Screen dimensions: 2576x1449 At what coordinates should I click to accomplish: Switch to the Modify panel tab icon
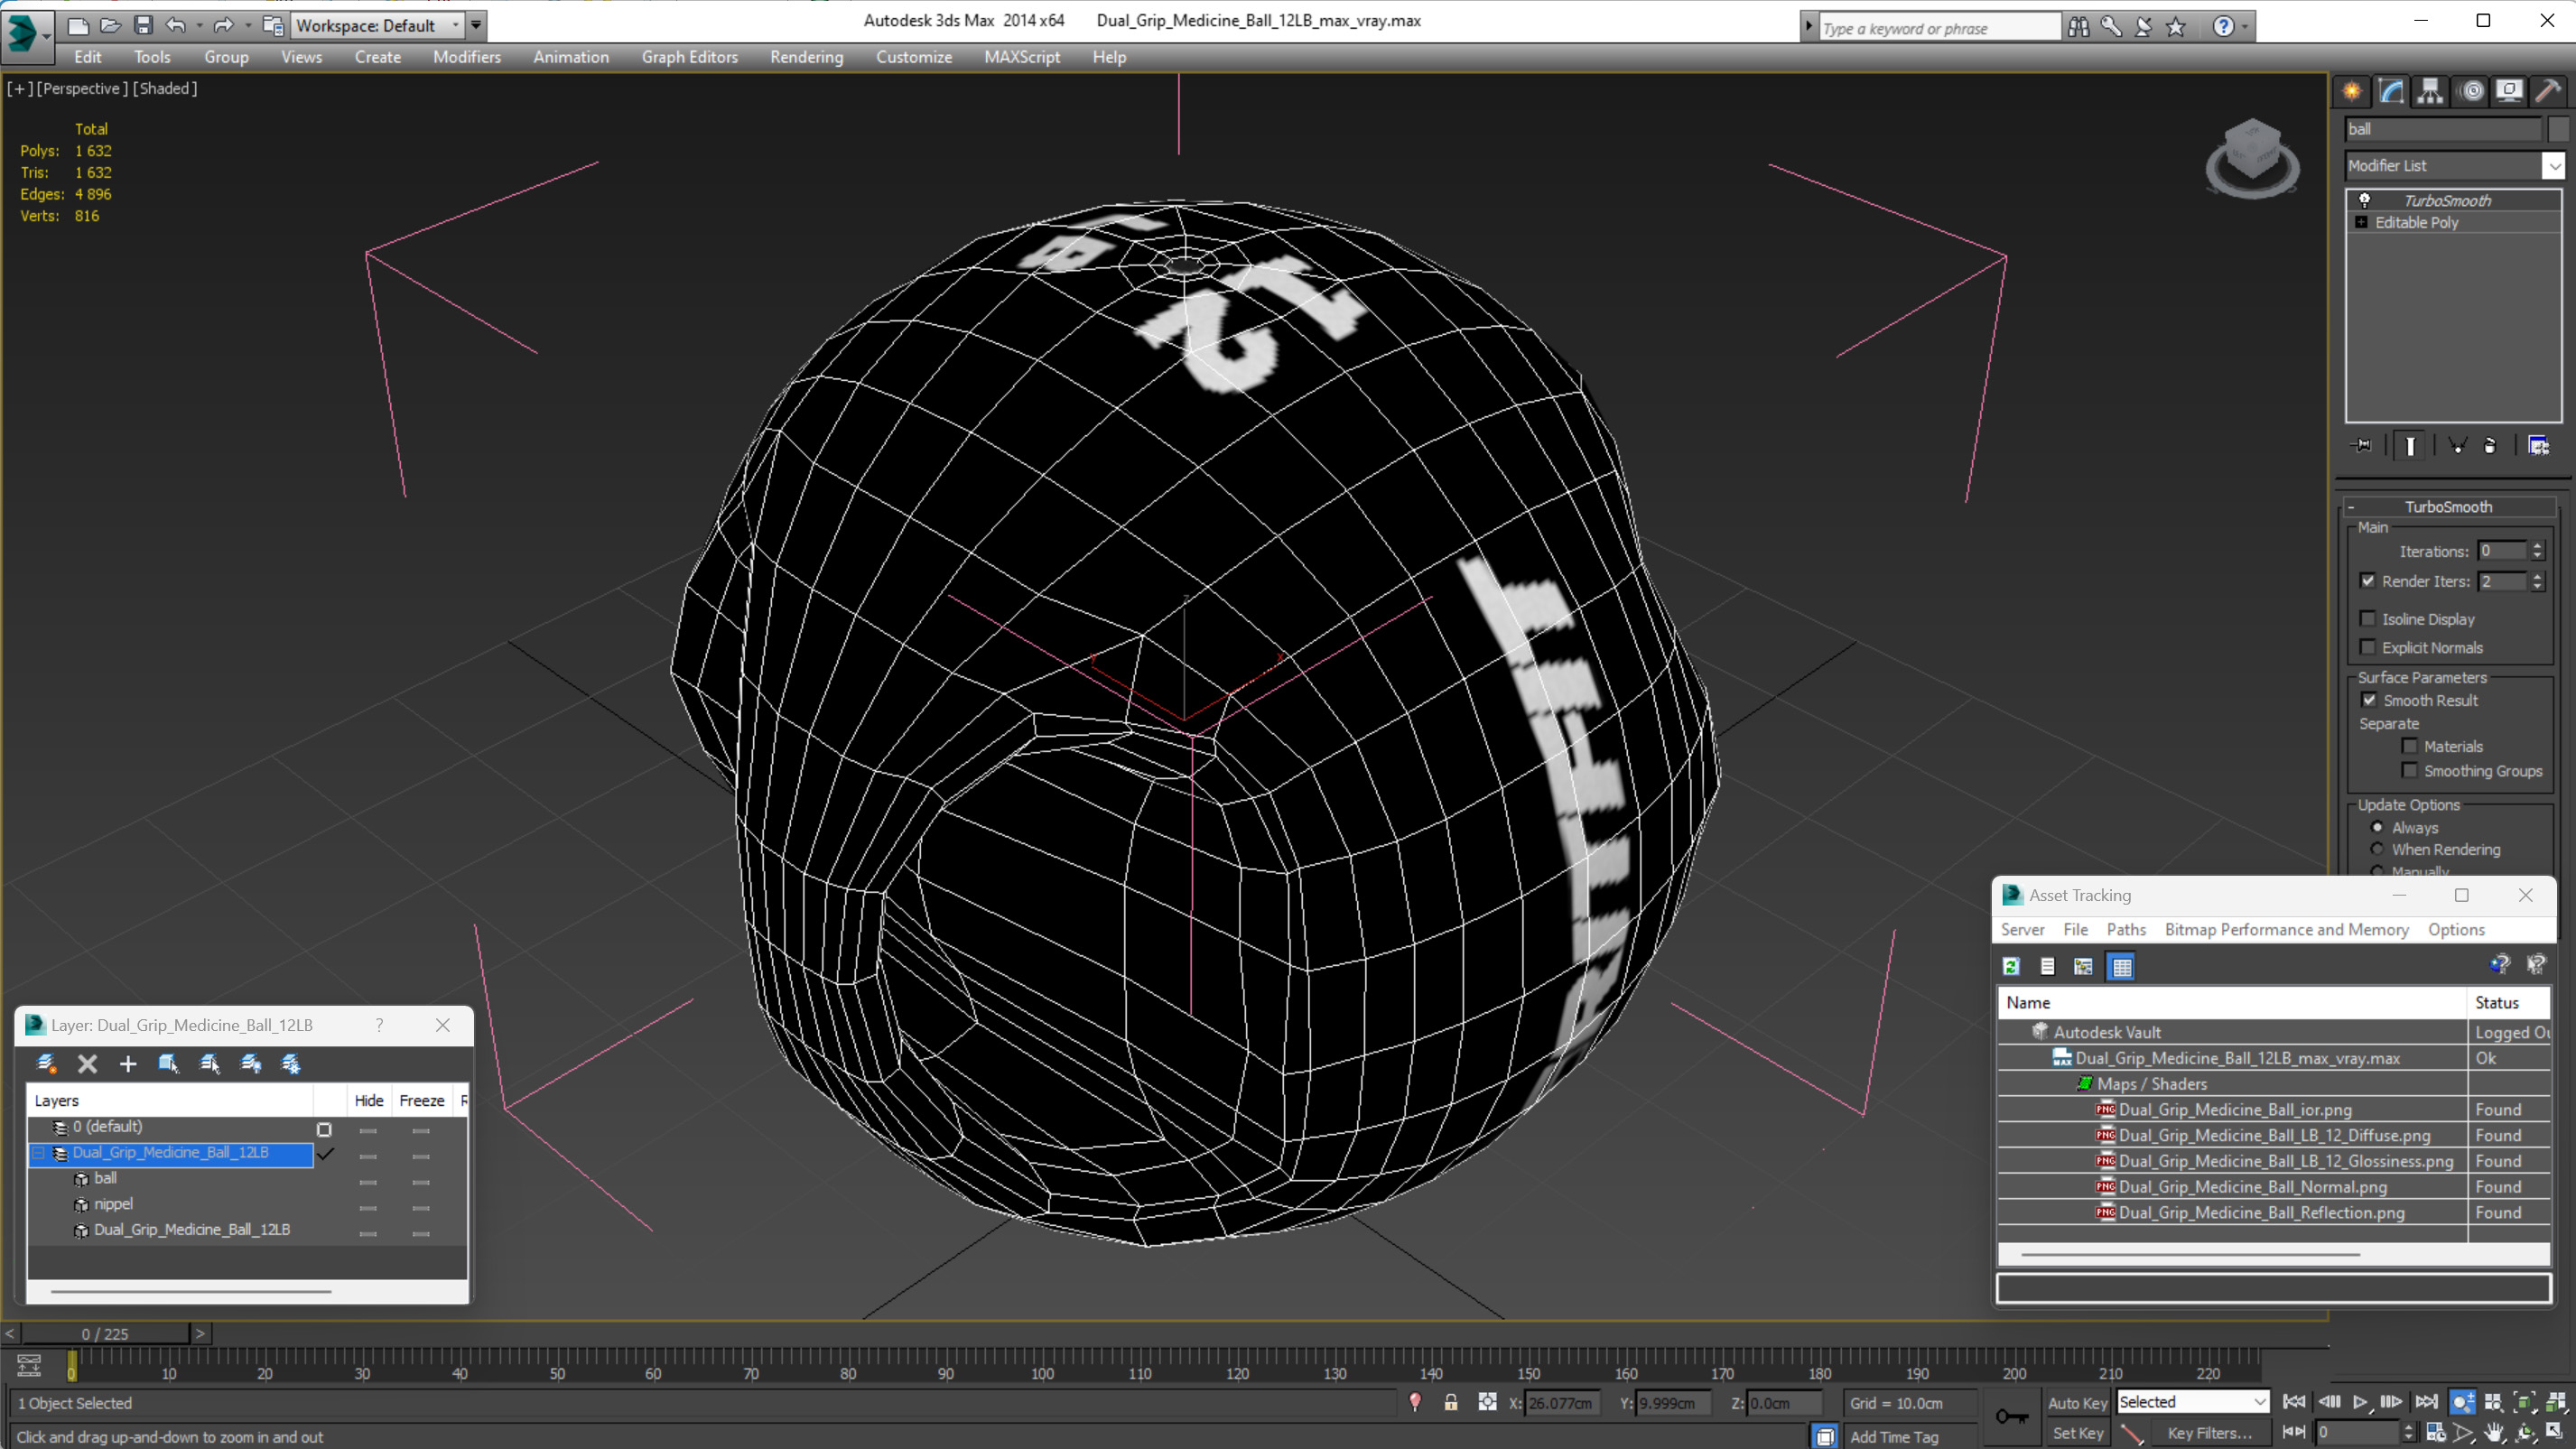point(2391,92)
